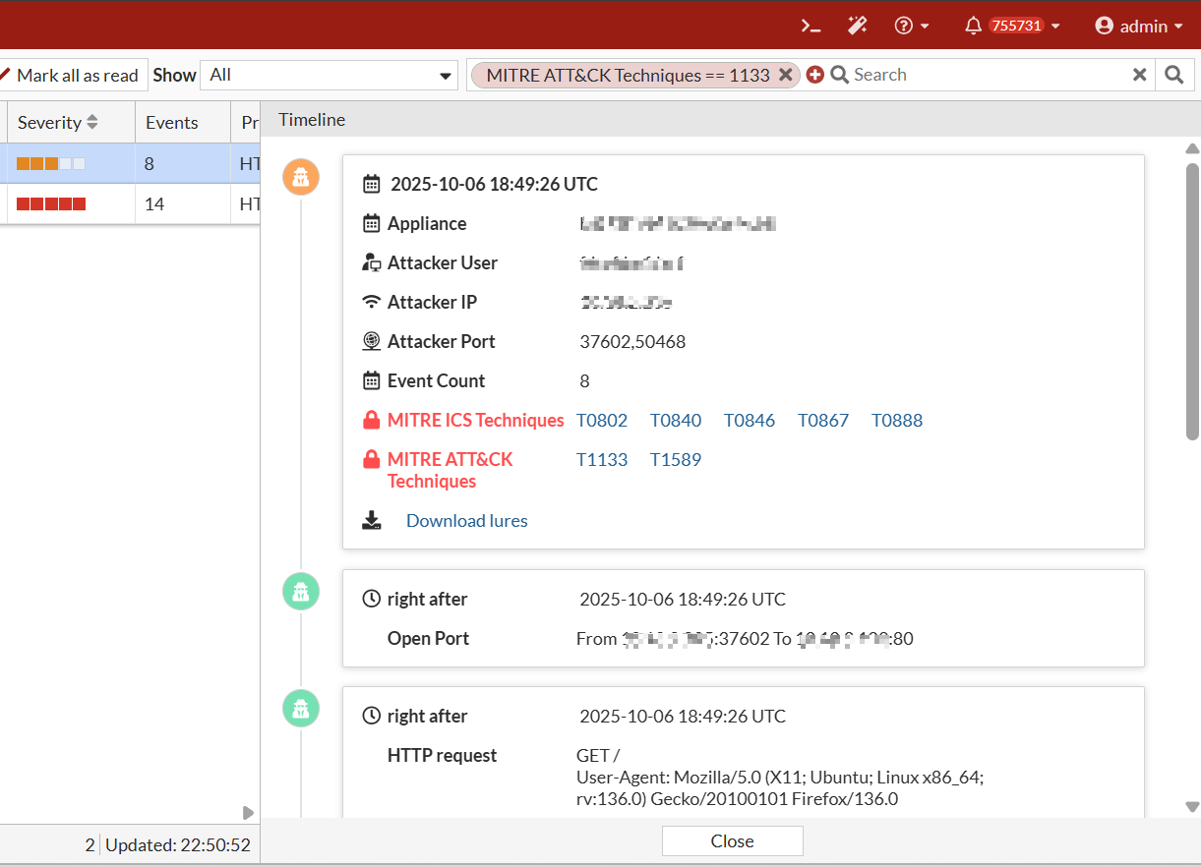Open the bell notifications with 755731 badge
This screenshot has width=1201, height=867.
coord(1012,27)
